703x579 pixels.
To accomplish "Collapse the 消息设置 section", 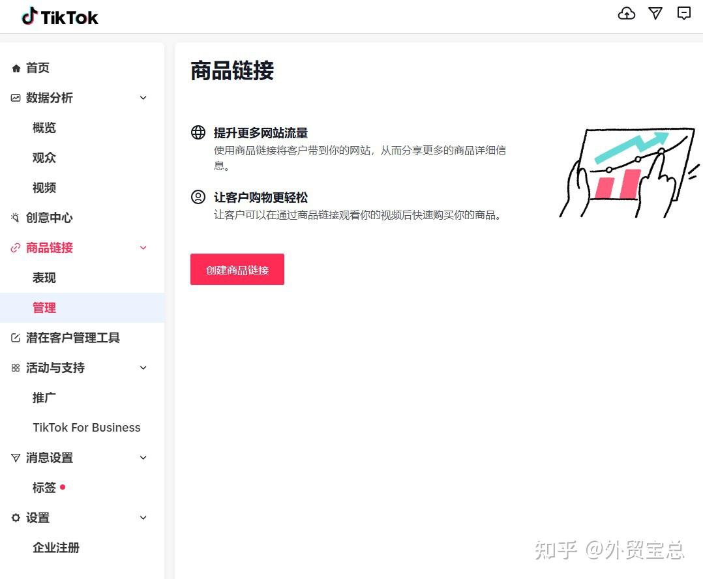I will 143,458.
